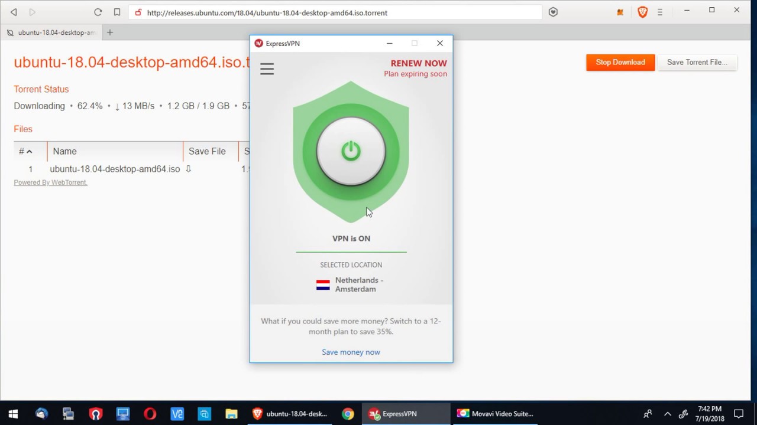Click the Netherlands flag icon
757x425 pixels.
(323, 285)
